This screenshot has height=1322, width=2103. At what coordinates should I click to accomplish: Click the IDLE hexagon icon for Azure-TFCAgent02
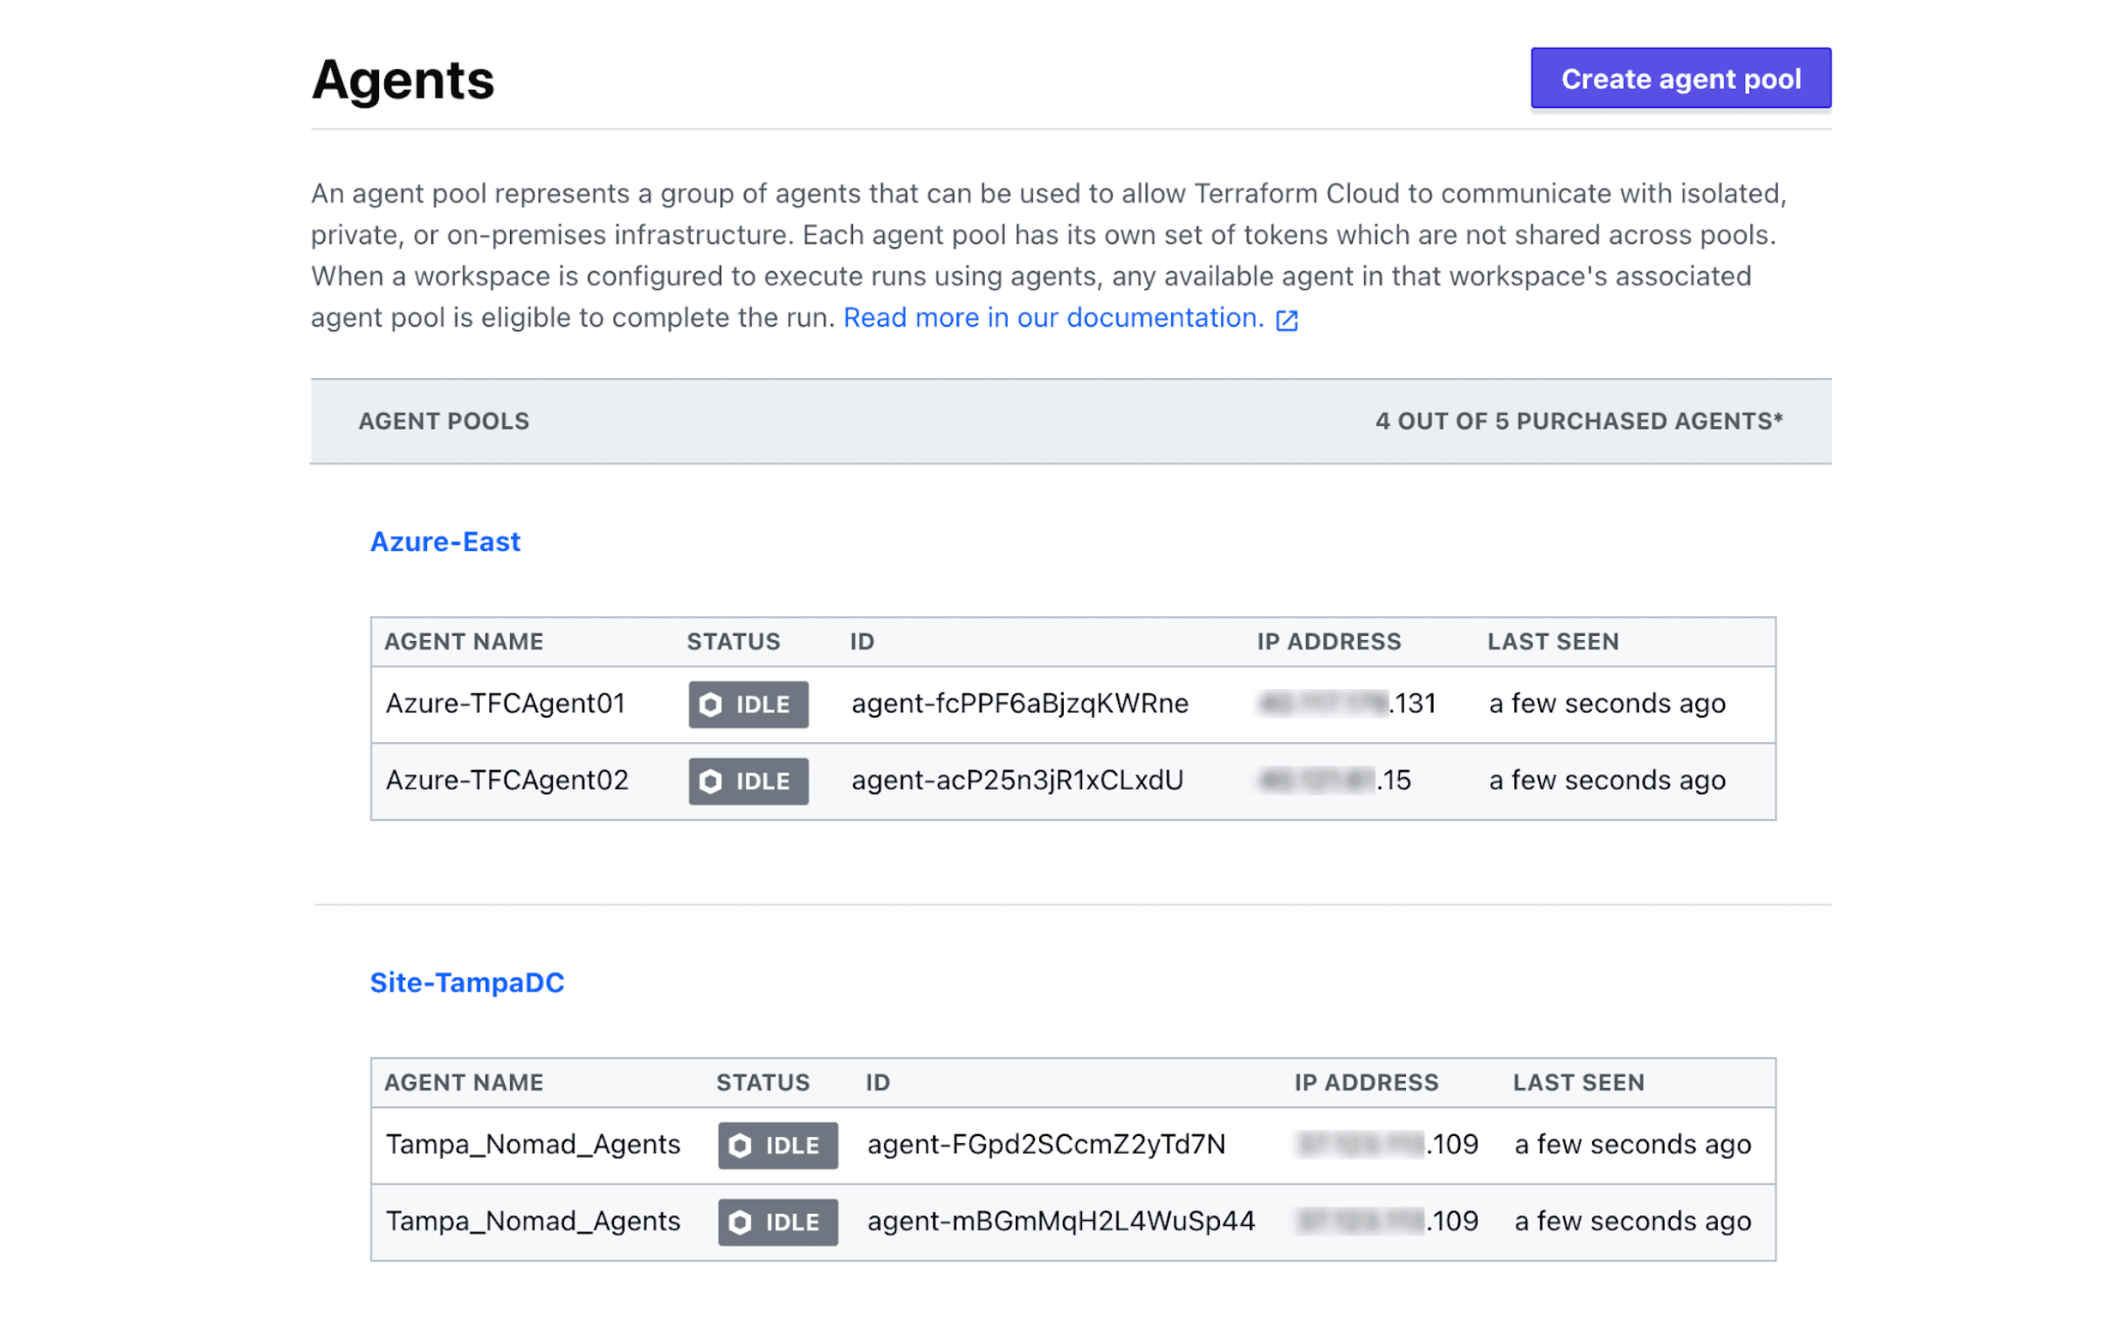click(x=711, y=781)
